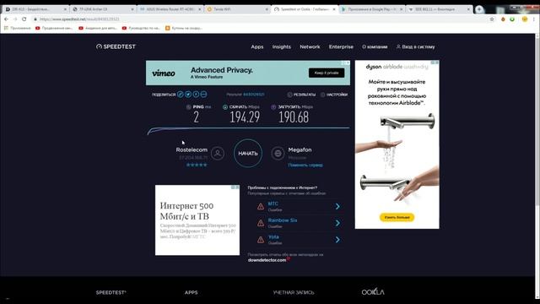Image resolution: width=540 pixels, height=304 pixels.
Task: Share result via Twitter icon
Action: (x=188, y=94)
